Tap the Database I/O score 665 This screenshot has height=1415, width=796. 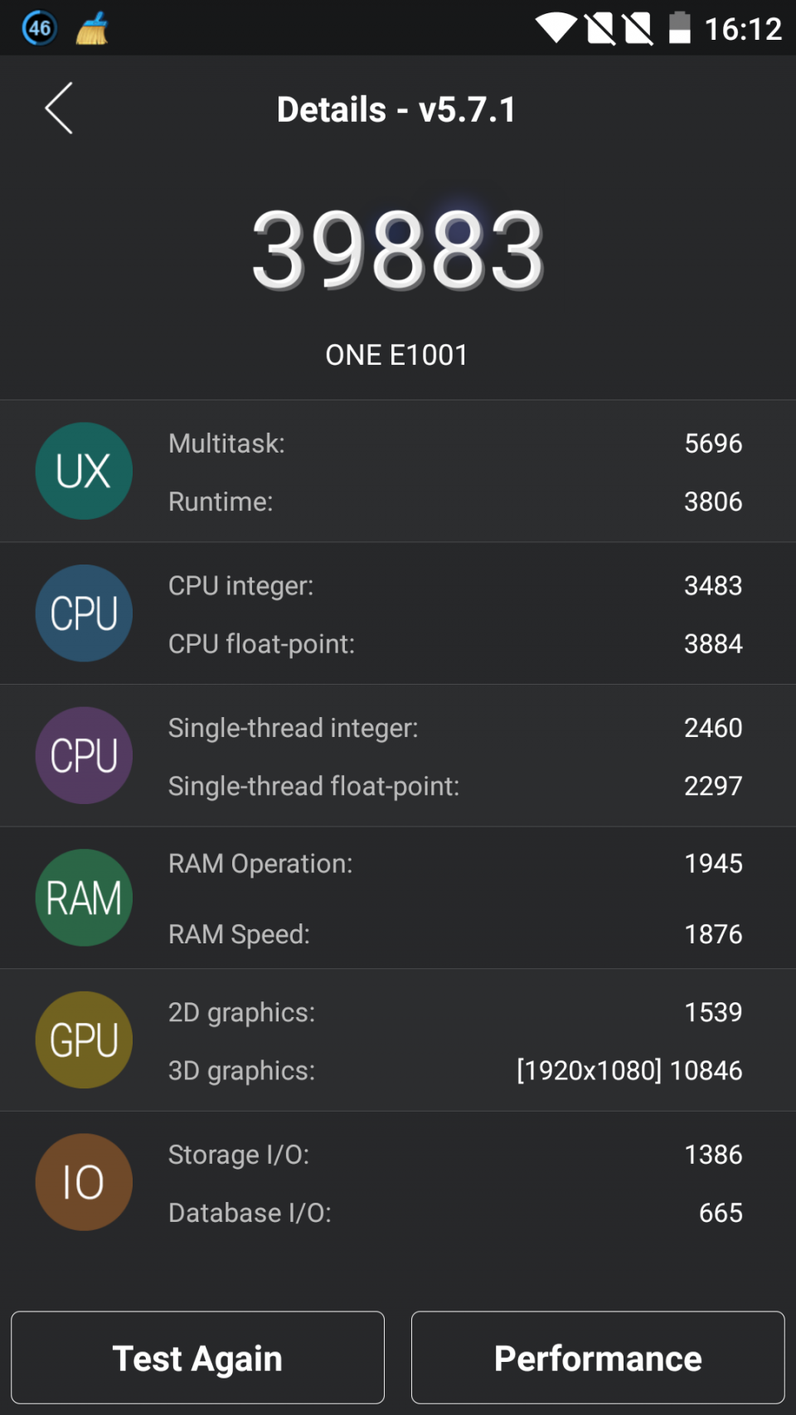pyautogui.click(x=720, y=1212)
